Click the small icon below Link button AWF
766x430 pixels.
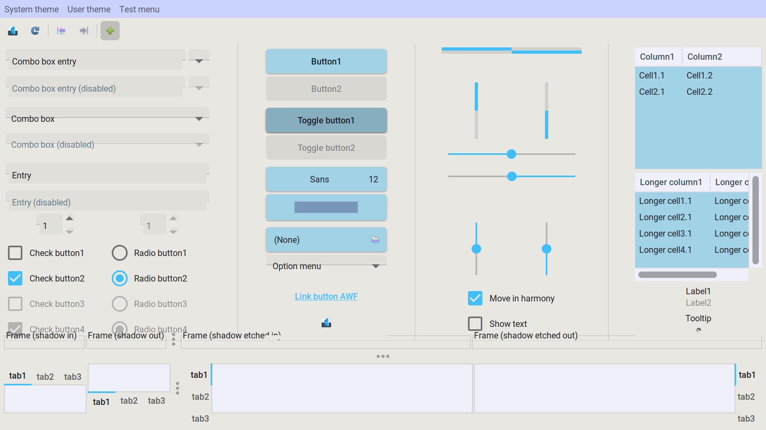[326, 323]
